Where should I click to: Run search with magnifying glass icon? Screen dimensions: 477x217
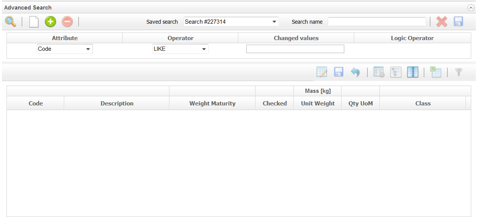(11, 22)
